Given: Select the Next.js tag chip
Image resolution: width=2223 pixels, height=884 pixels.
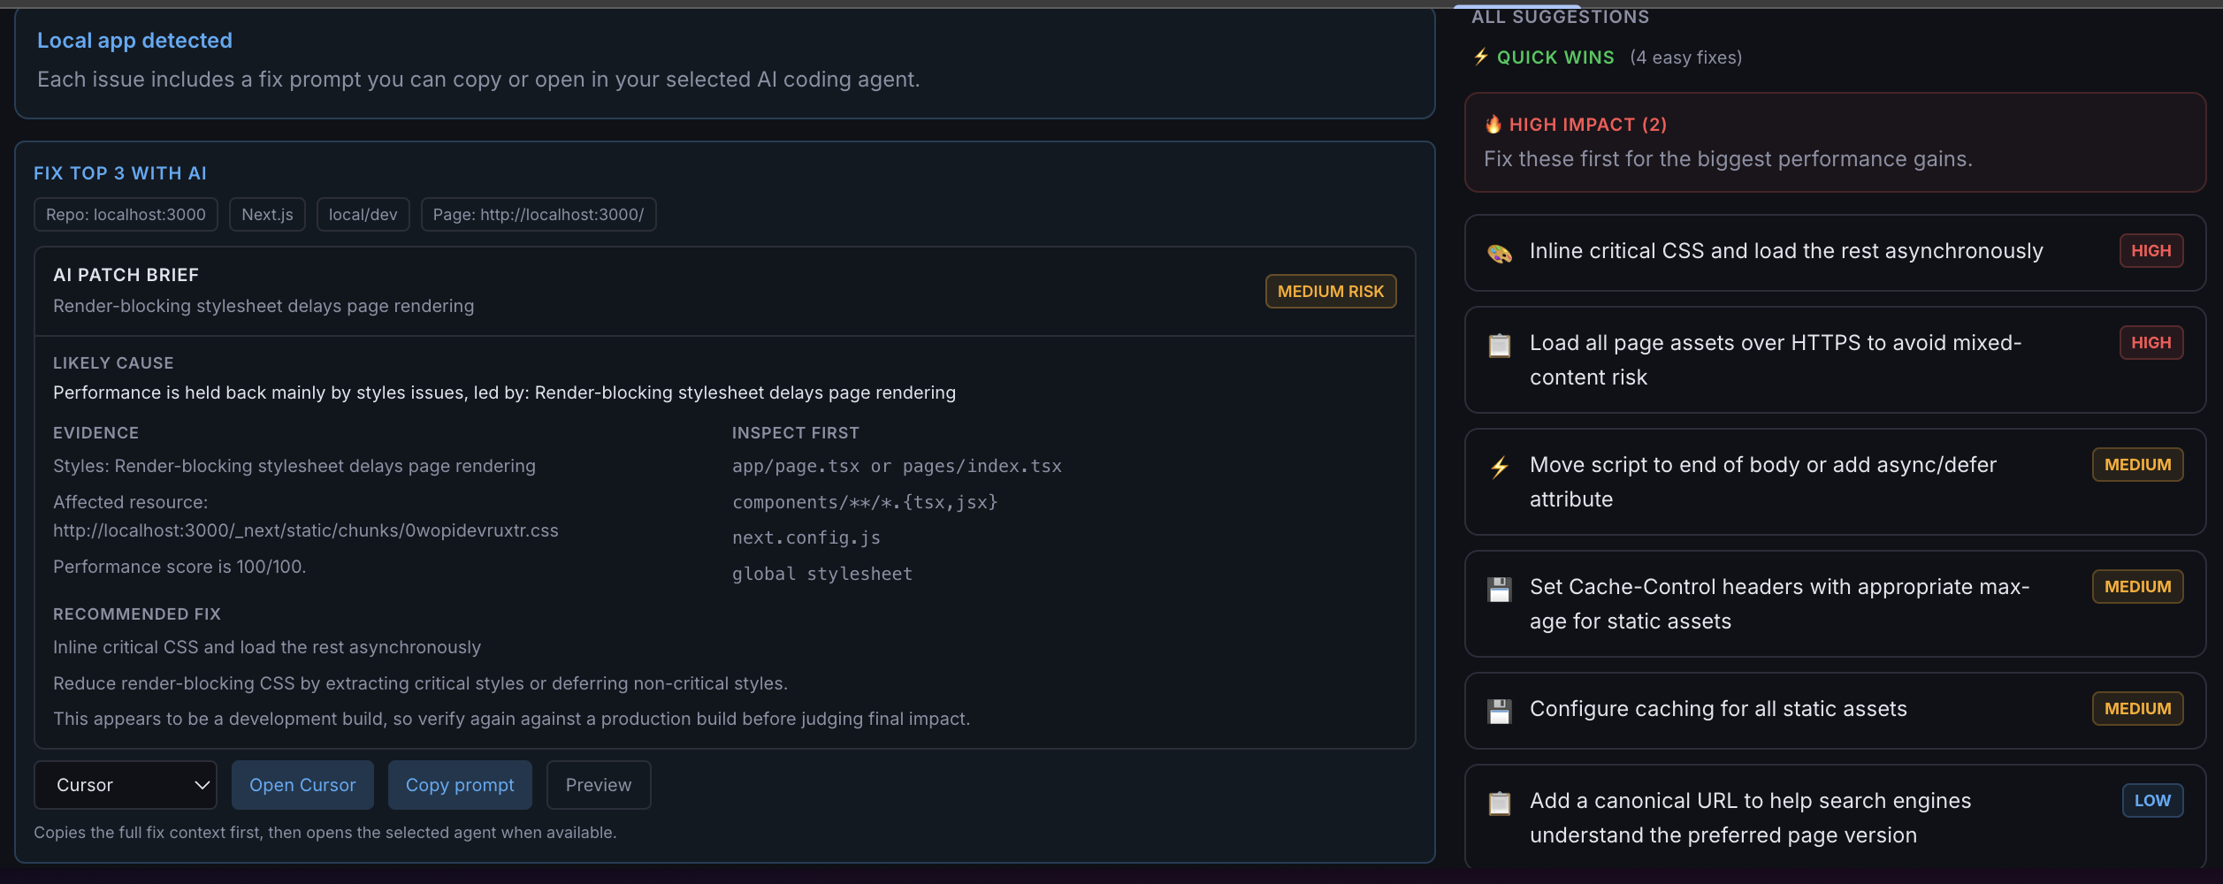Looking at the screenshot, I should point(267,215).
